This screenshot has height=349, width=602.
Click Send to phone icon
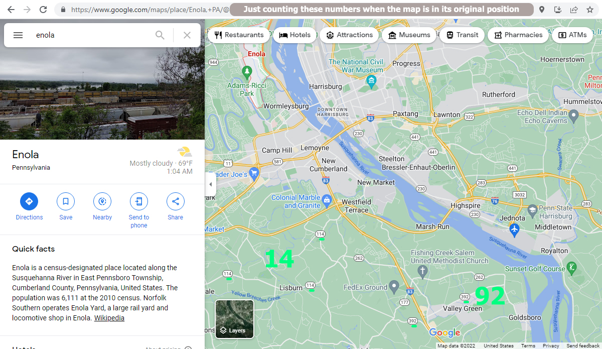click(x=139, y=201)
